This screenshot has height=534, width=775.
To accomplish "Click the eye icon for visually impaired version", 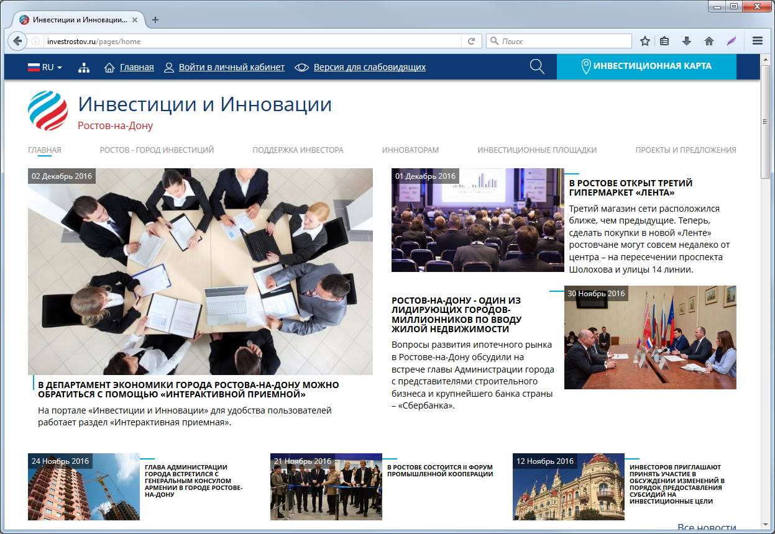I will coord(301,67).
